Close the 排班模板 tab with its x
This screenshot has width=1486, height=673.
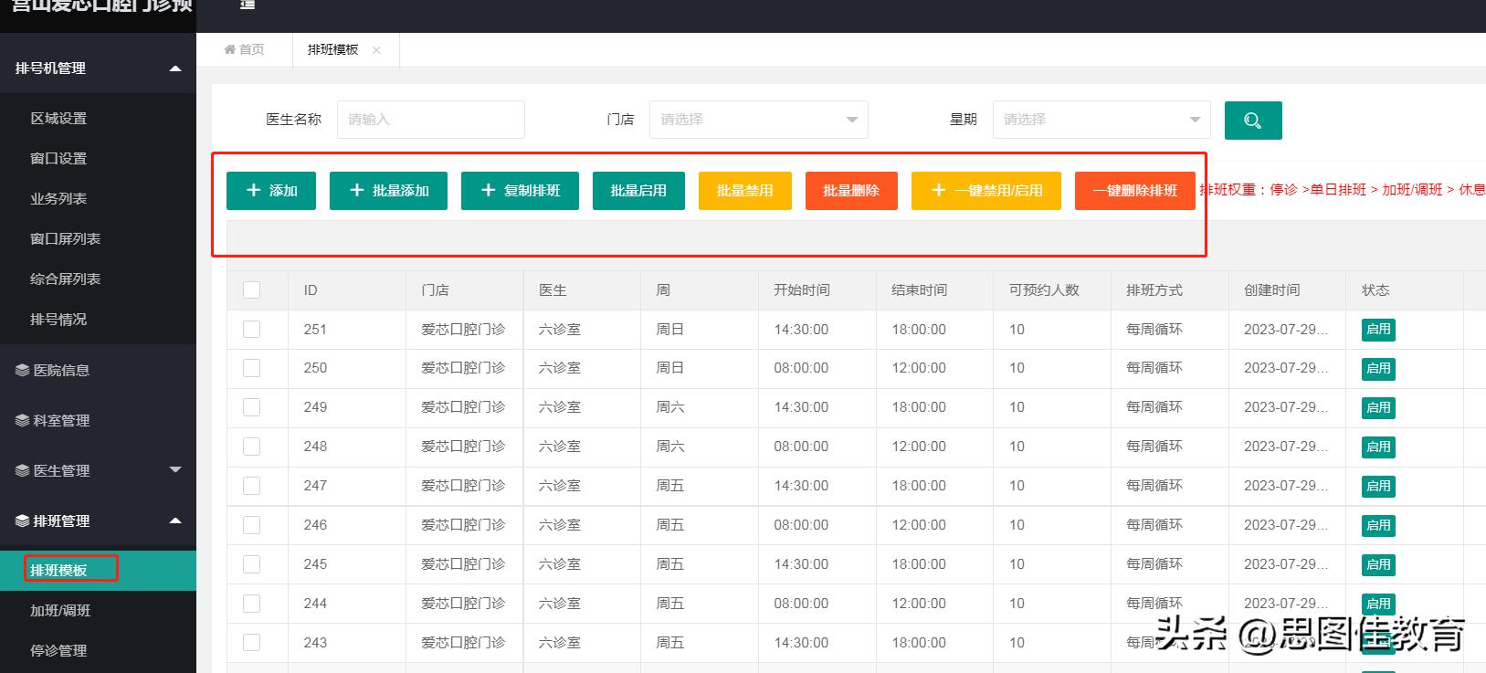point(376,50)
